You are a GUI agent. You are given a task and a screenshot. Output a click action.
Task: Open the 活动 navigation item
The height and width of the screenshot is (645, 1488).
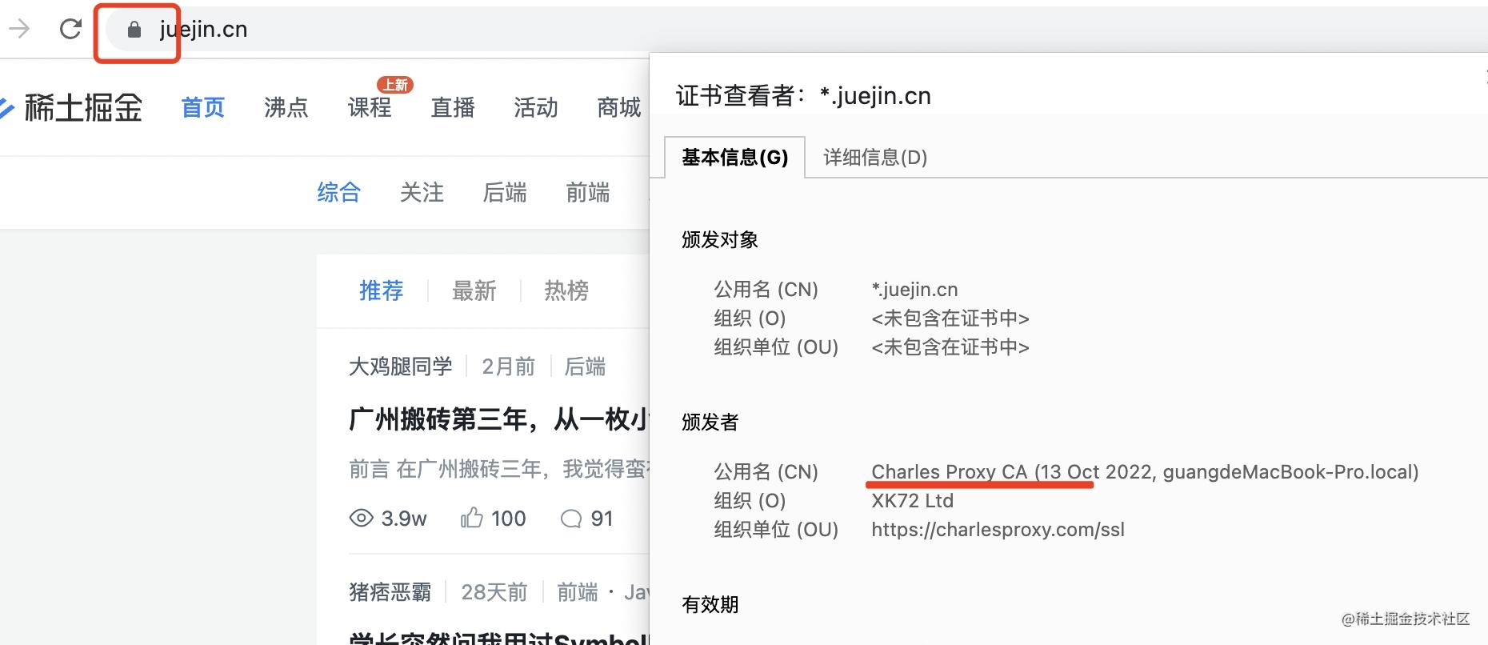[536, 107]
